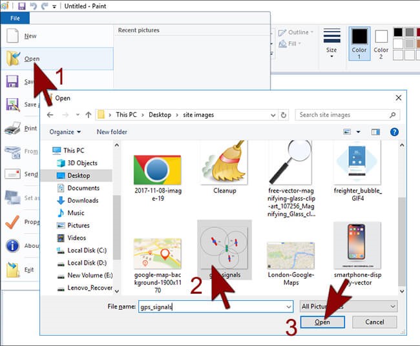Open the More view options dropdown arrow
The image size is (420, 346).
358,132
